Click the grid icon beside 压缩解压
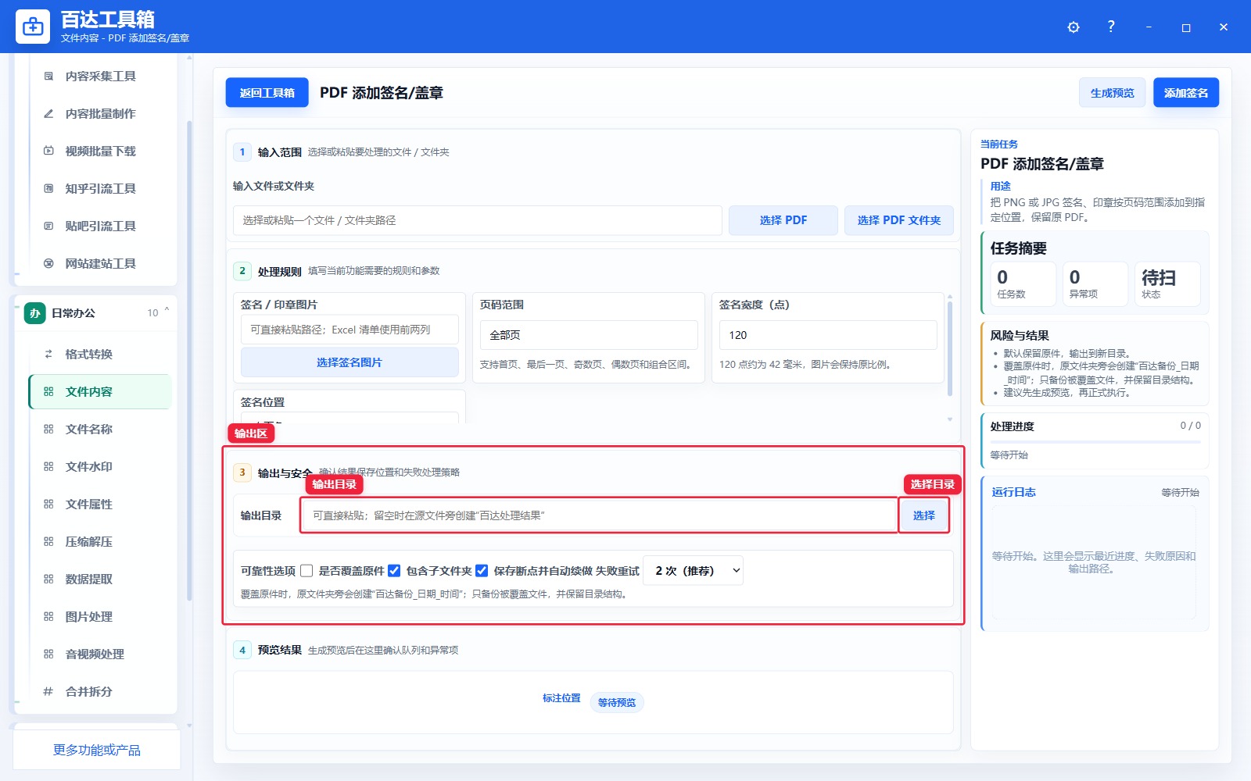The width and height of the screenshot is (1251, 781). [48, 541]
